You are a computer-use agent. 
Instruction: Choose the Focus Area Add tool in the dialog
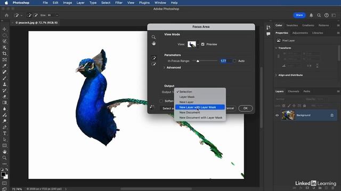click(154, 58)
